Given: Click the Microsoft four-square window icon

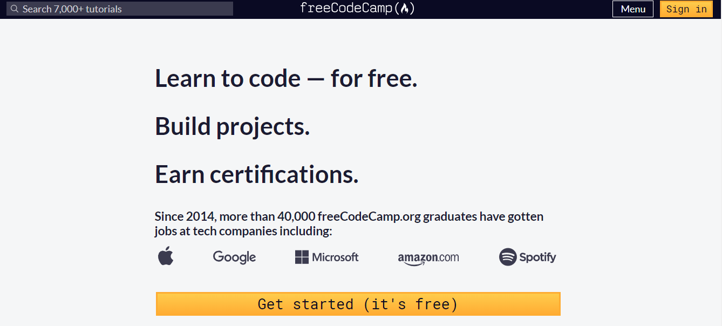Looking at the screenshot, I should point(302,257).
